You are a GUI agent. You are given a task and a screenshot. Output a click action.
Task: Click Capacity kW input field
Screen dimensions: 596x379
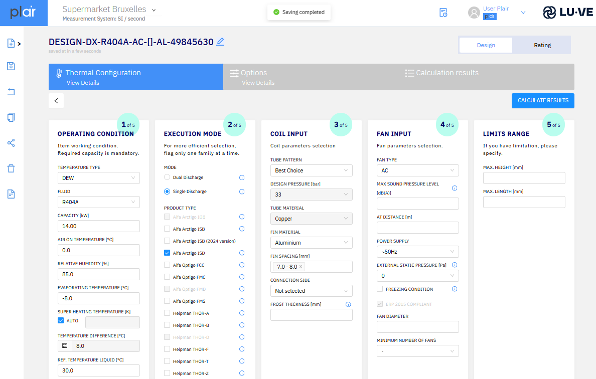(x=98, y=226)
